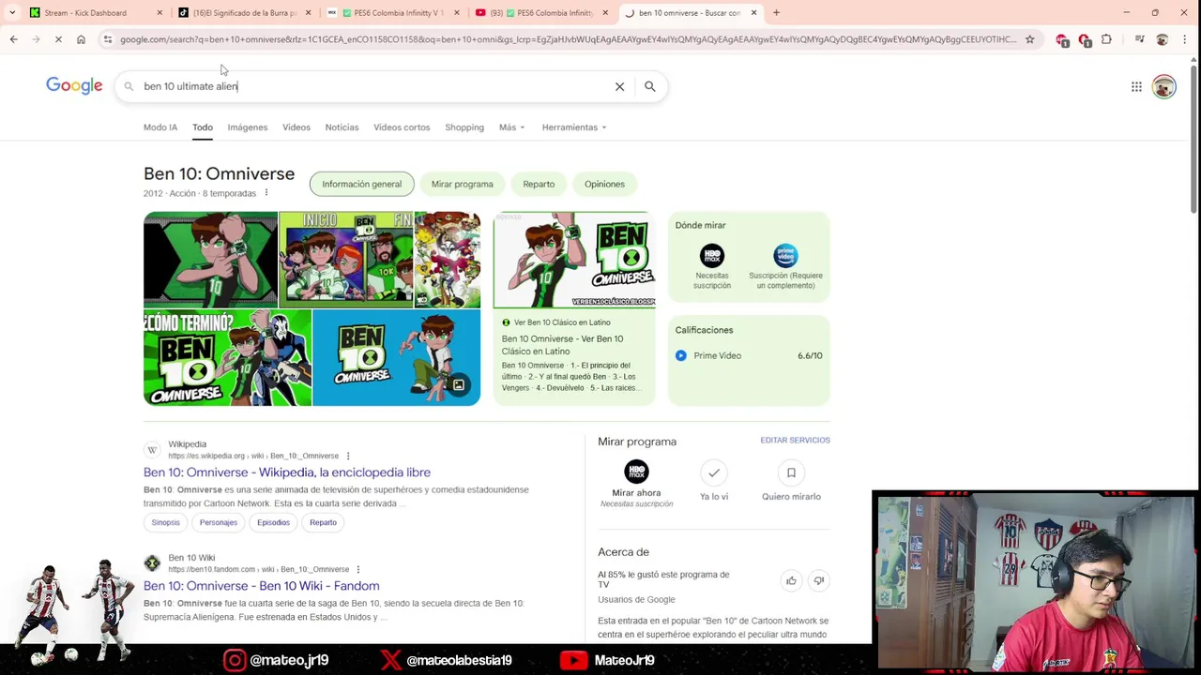
Task: Open the browser home page icon
Action: tap(81, 39)
